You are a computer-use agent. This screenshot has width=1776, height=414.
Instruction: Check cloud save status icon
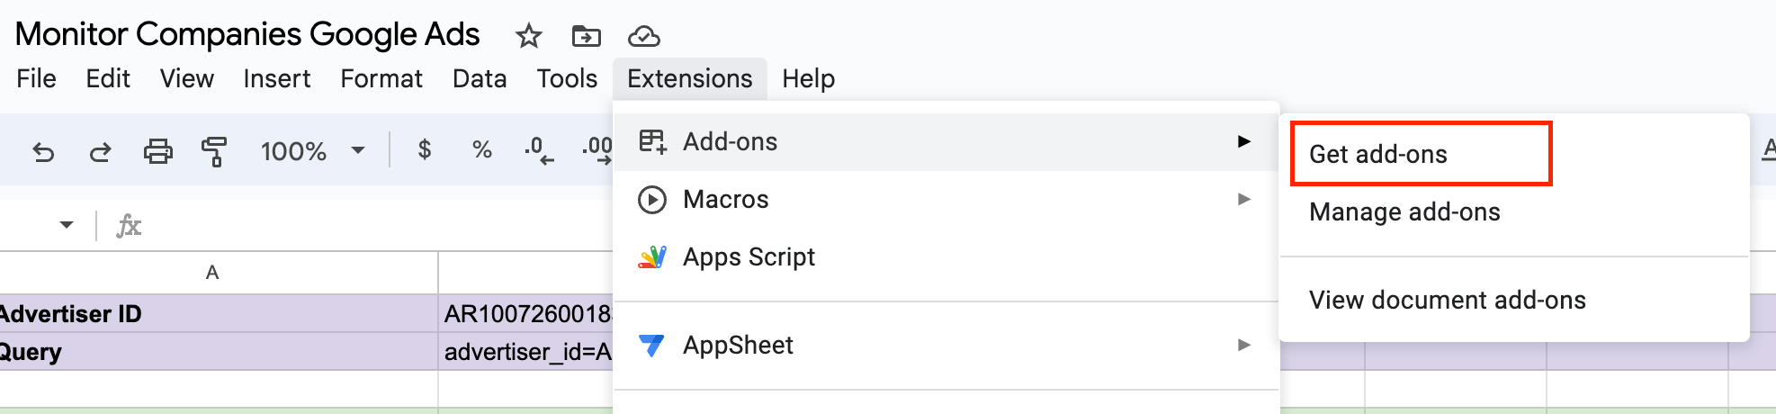[x=643, y=36]
